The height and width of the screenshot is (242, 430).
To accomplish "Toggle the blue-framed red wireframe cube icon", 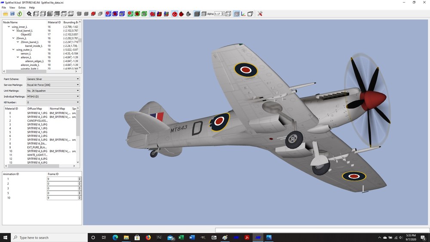I will [108, 14].
